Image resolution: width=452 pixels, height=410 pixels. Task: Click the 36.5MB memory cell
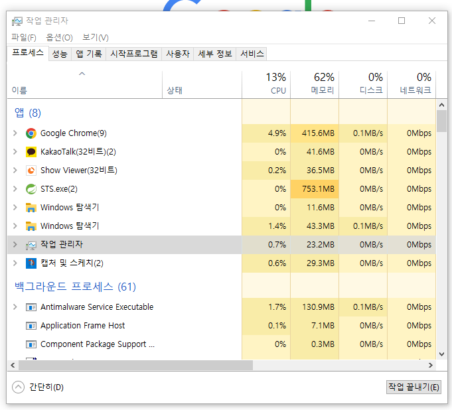(x=315, y=171)
